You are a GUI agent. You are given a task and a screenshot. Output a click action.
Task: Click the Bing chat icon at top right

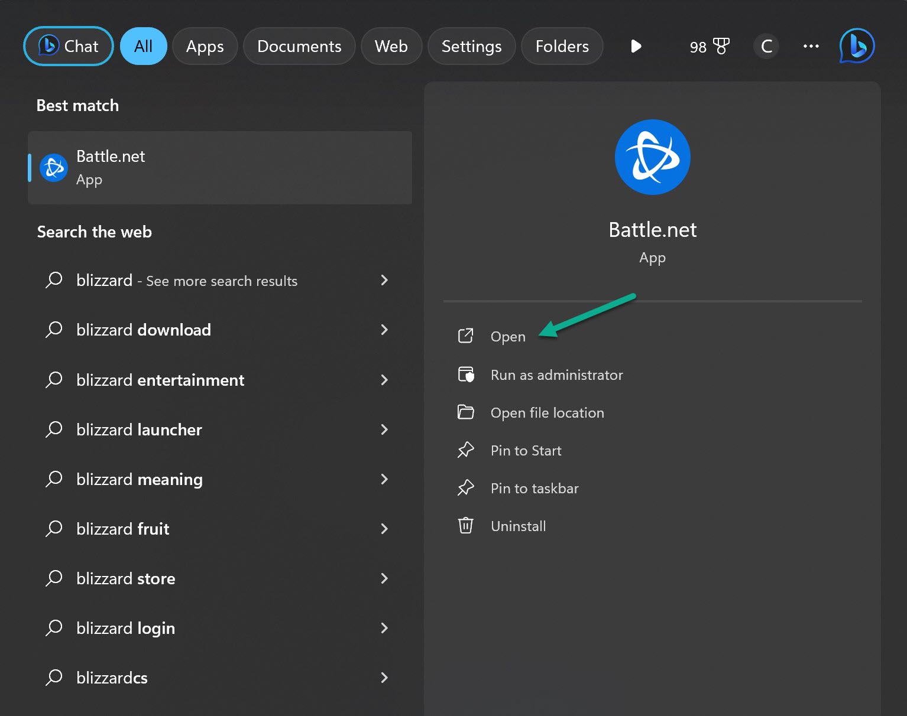(857, 45)
